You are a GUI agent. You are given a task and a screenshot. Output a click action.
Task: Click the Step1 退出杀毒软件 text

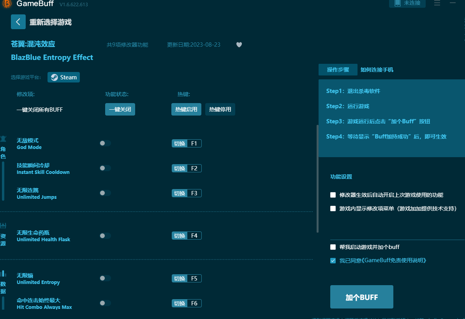tap(353, 91)
